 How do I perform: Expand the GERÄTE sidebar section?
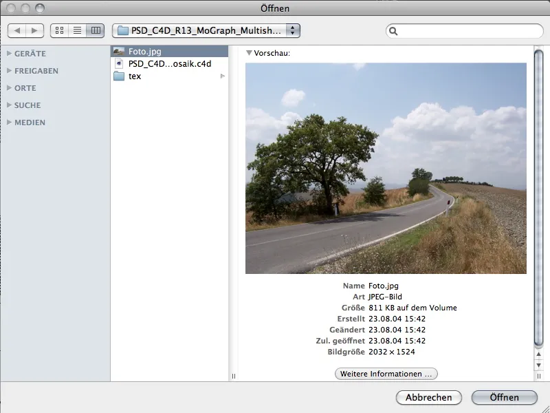tap(9, 54)
